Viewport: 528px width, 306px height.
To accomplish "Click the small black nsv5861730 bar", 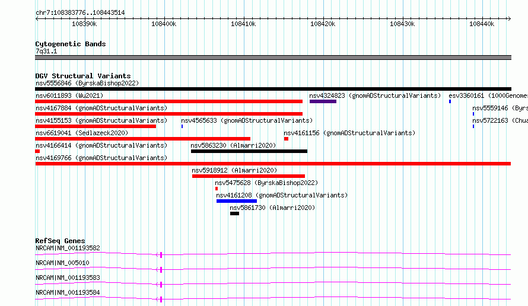I will pos(235,213).
